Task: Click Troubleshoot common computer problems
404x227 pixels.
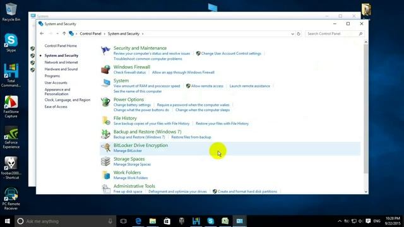Action: tap(148, 59)
